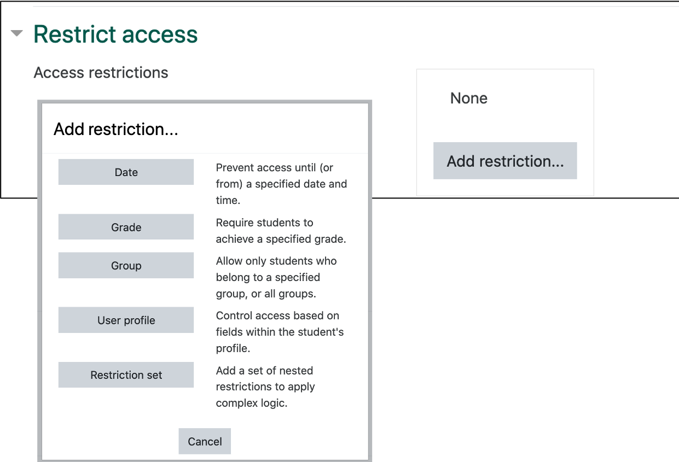This screenshot has height=462, width=679.
Task: Click the Add restriction dialog title
Action: point(115,129)
